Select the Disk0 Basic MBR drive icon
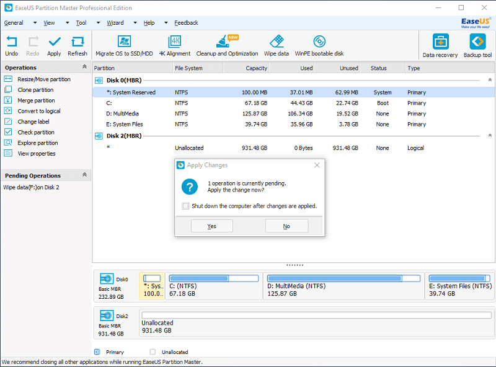This screenshot has height=367, width=496. point(107,279)
